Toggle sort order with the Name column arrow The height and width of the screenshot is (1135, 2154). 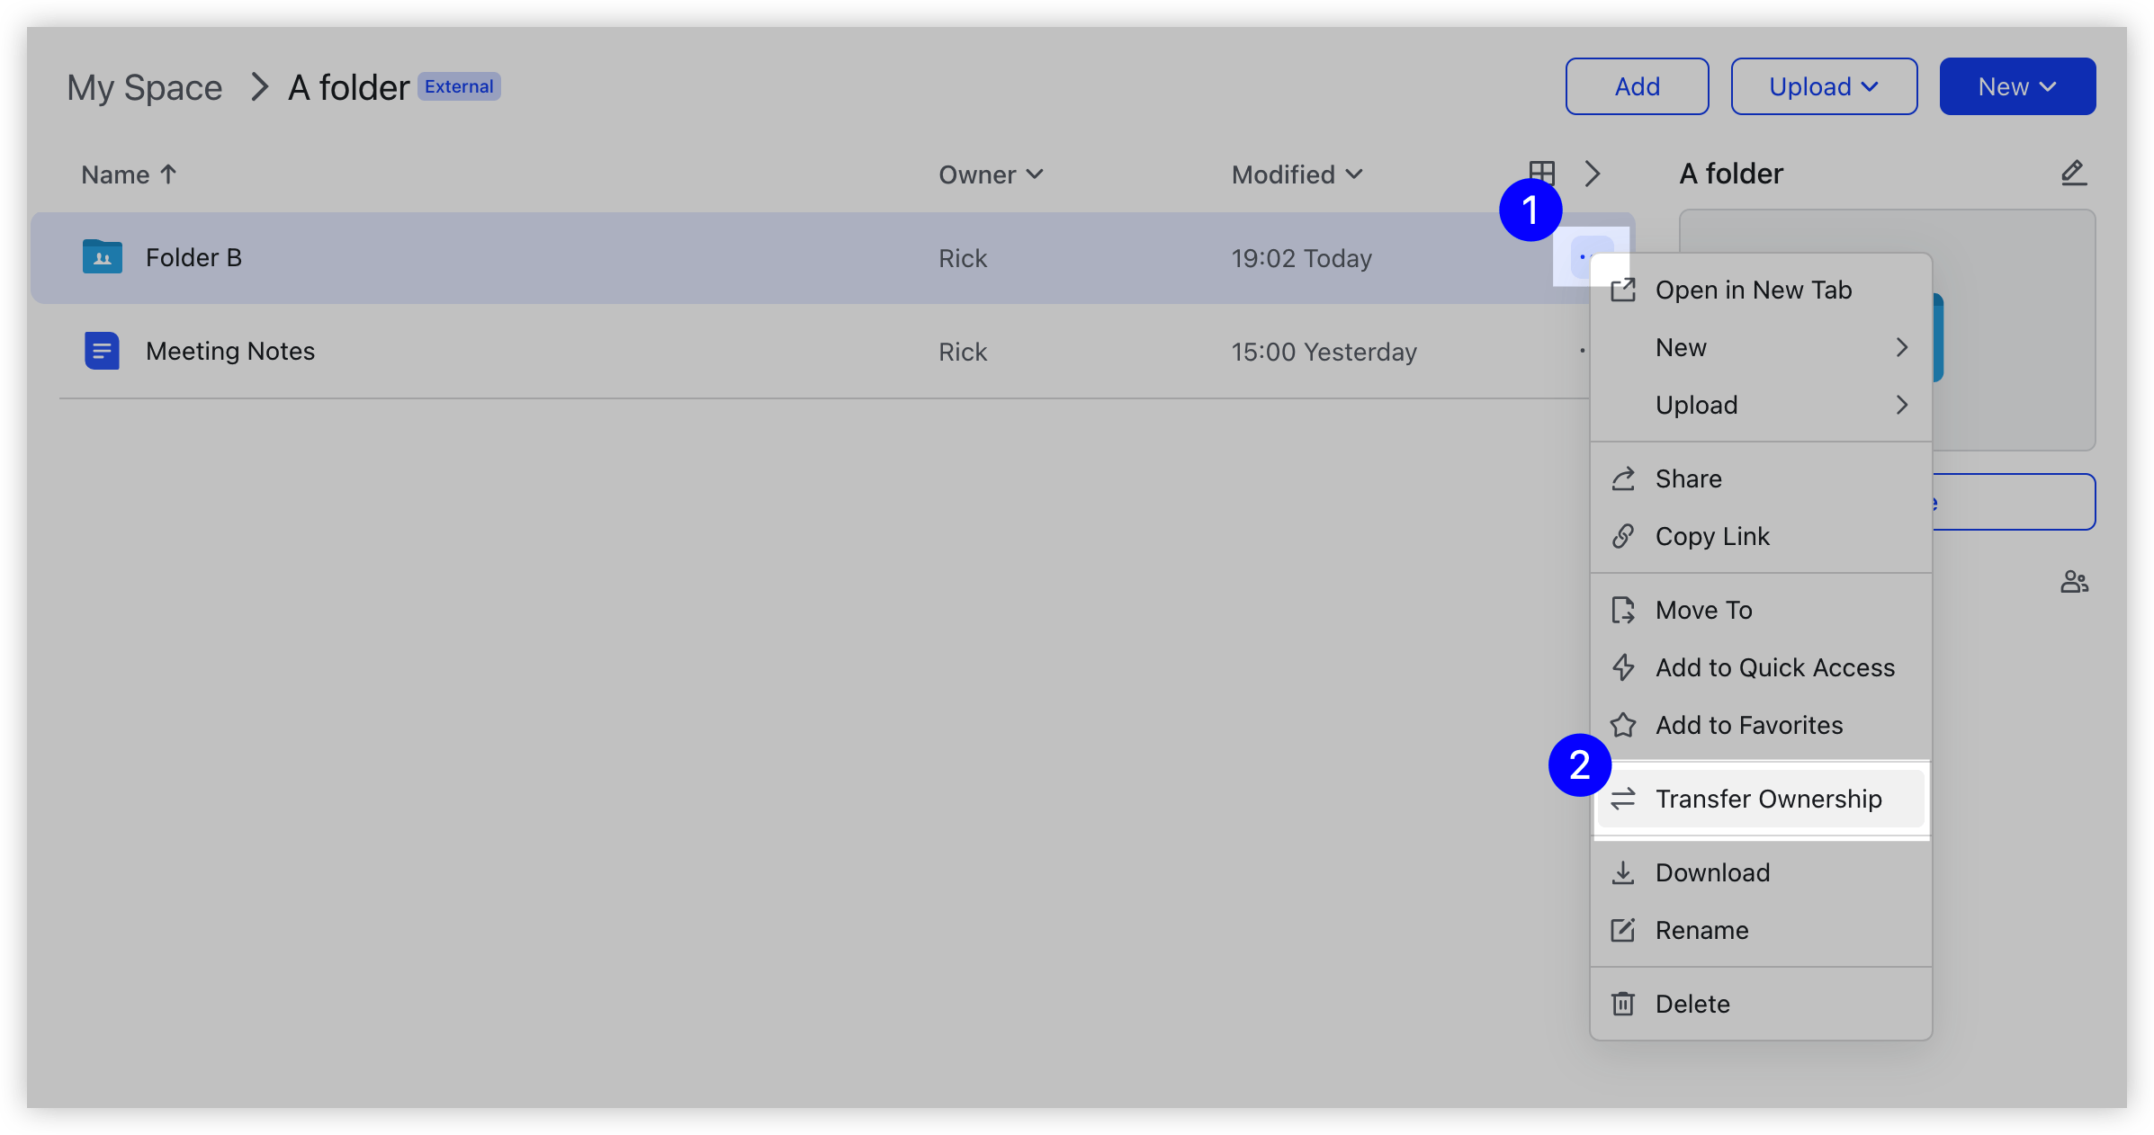point(168,174)
